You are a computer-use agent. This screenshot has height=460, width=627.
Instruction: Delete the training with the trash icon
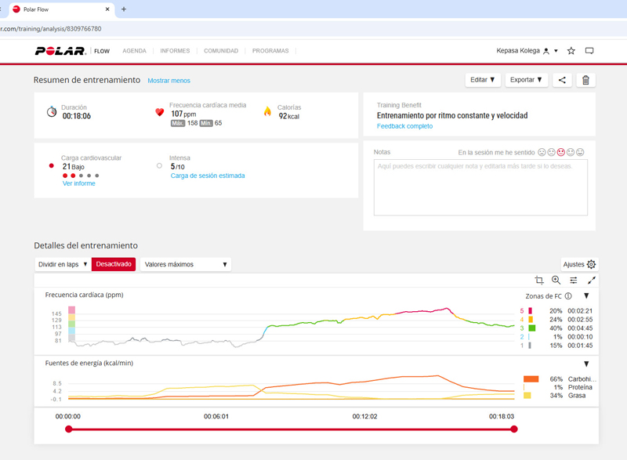pos(585,80)
